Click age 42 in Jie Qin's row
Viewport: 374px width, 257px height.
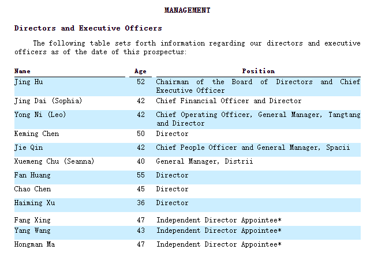[x=141, y=148]
